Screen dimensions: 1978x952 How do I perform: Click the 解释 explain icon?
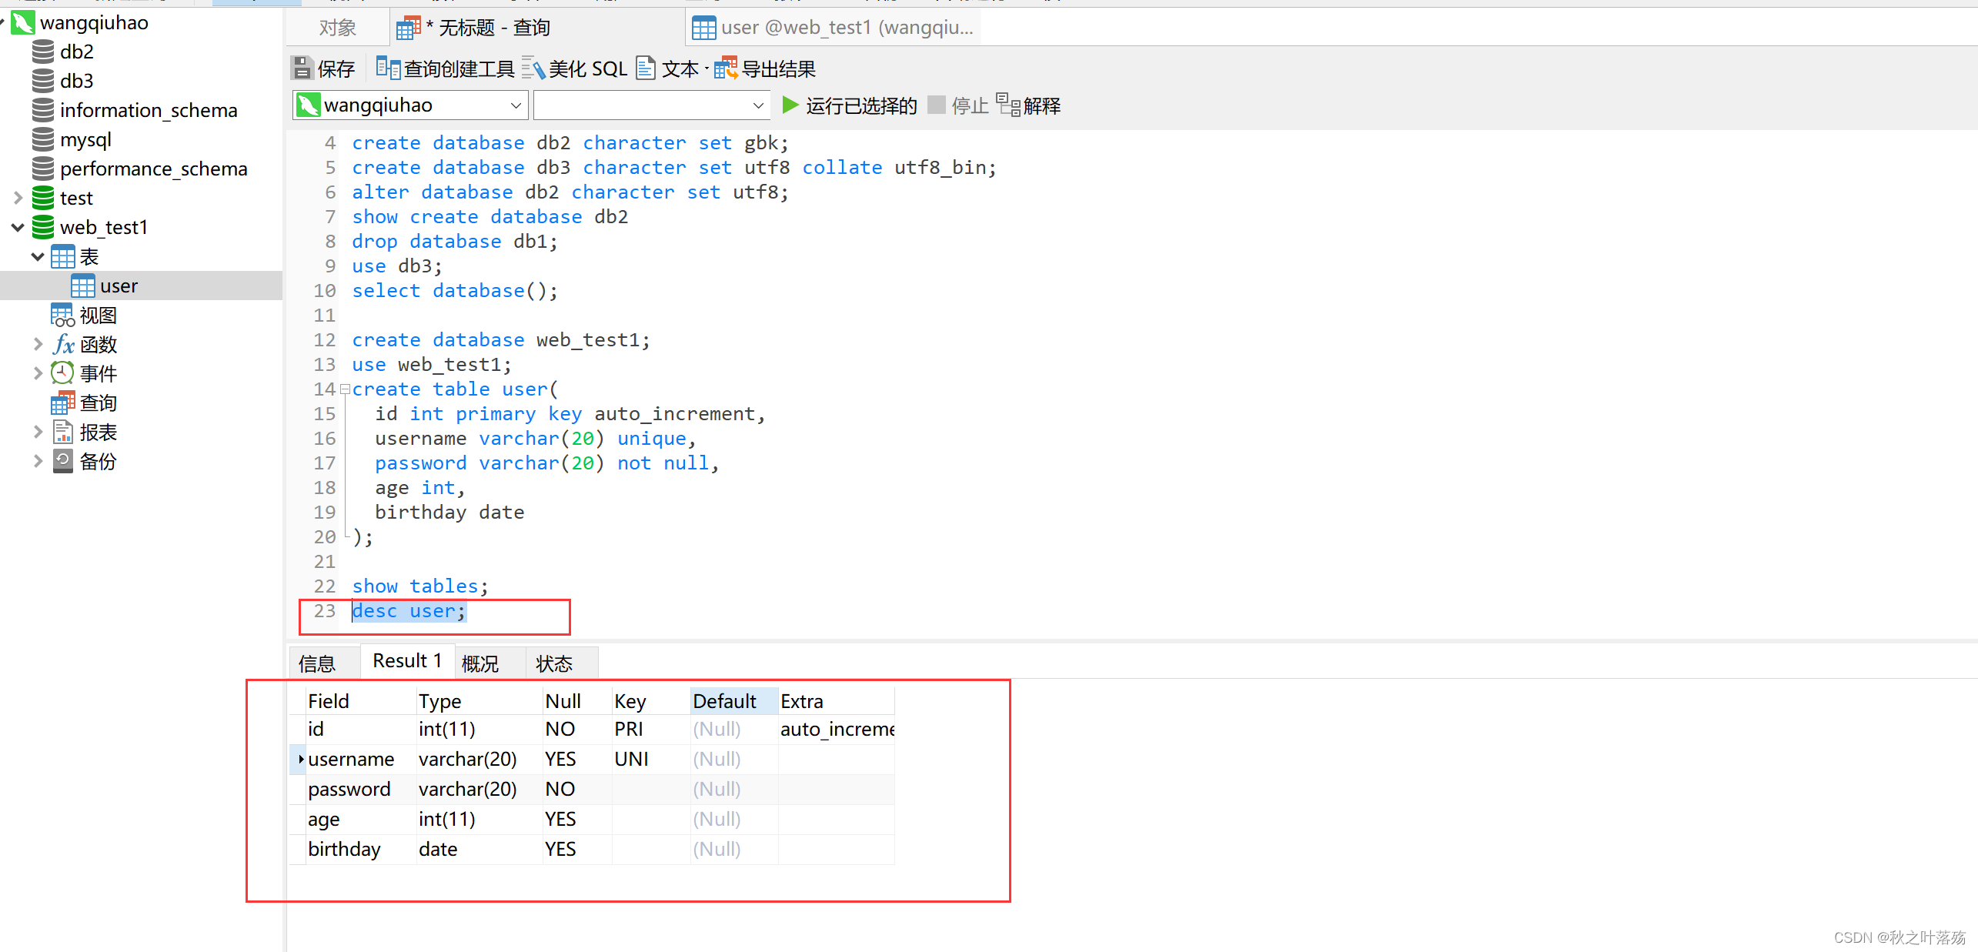(1008, 105)
